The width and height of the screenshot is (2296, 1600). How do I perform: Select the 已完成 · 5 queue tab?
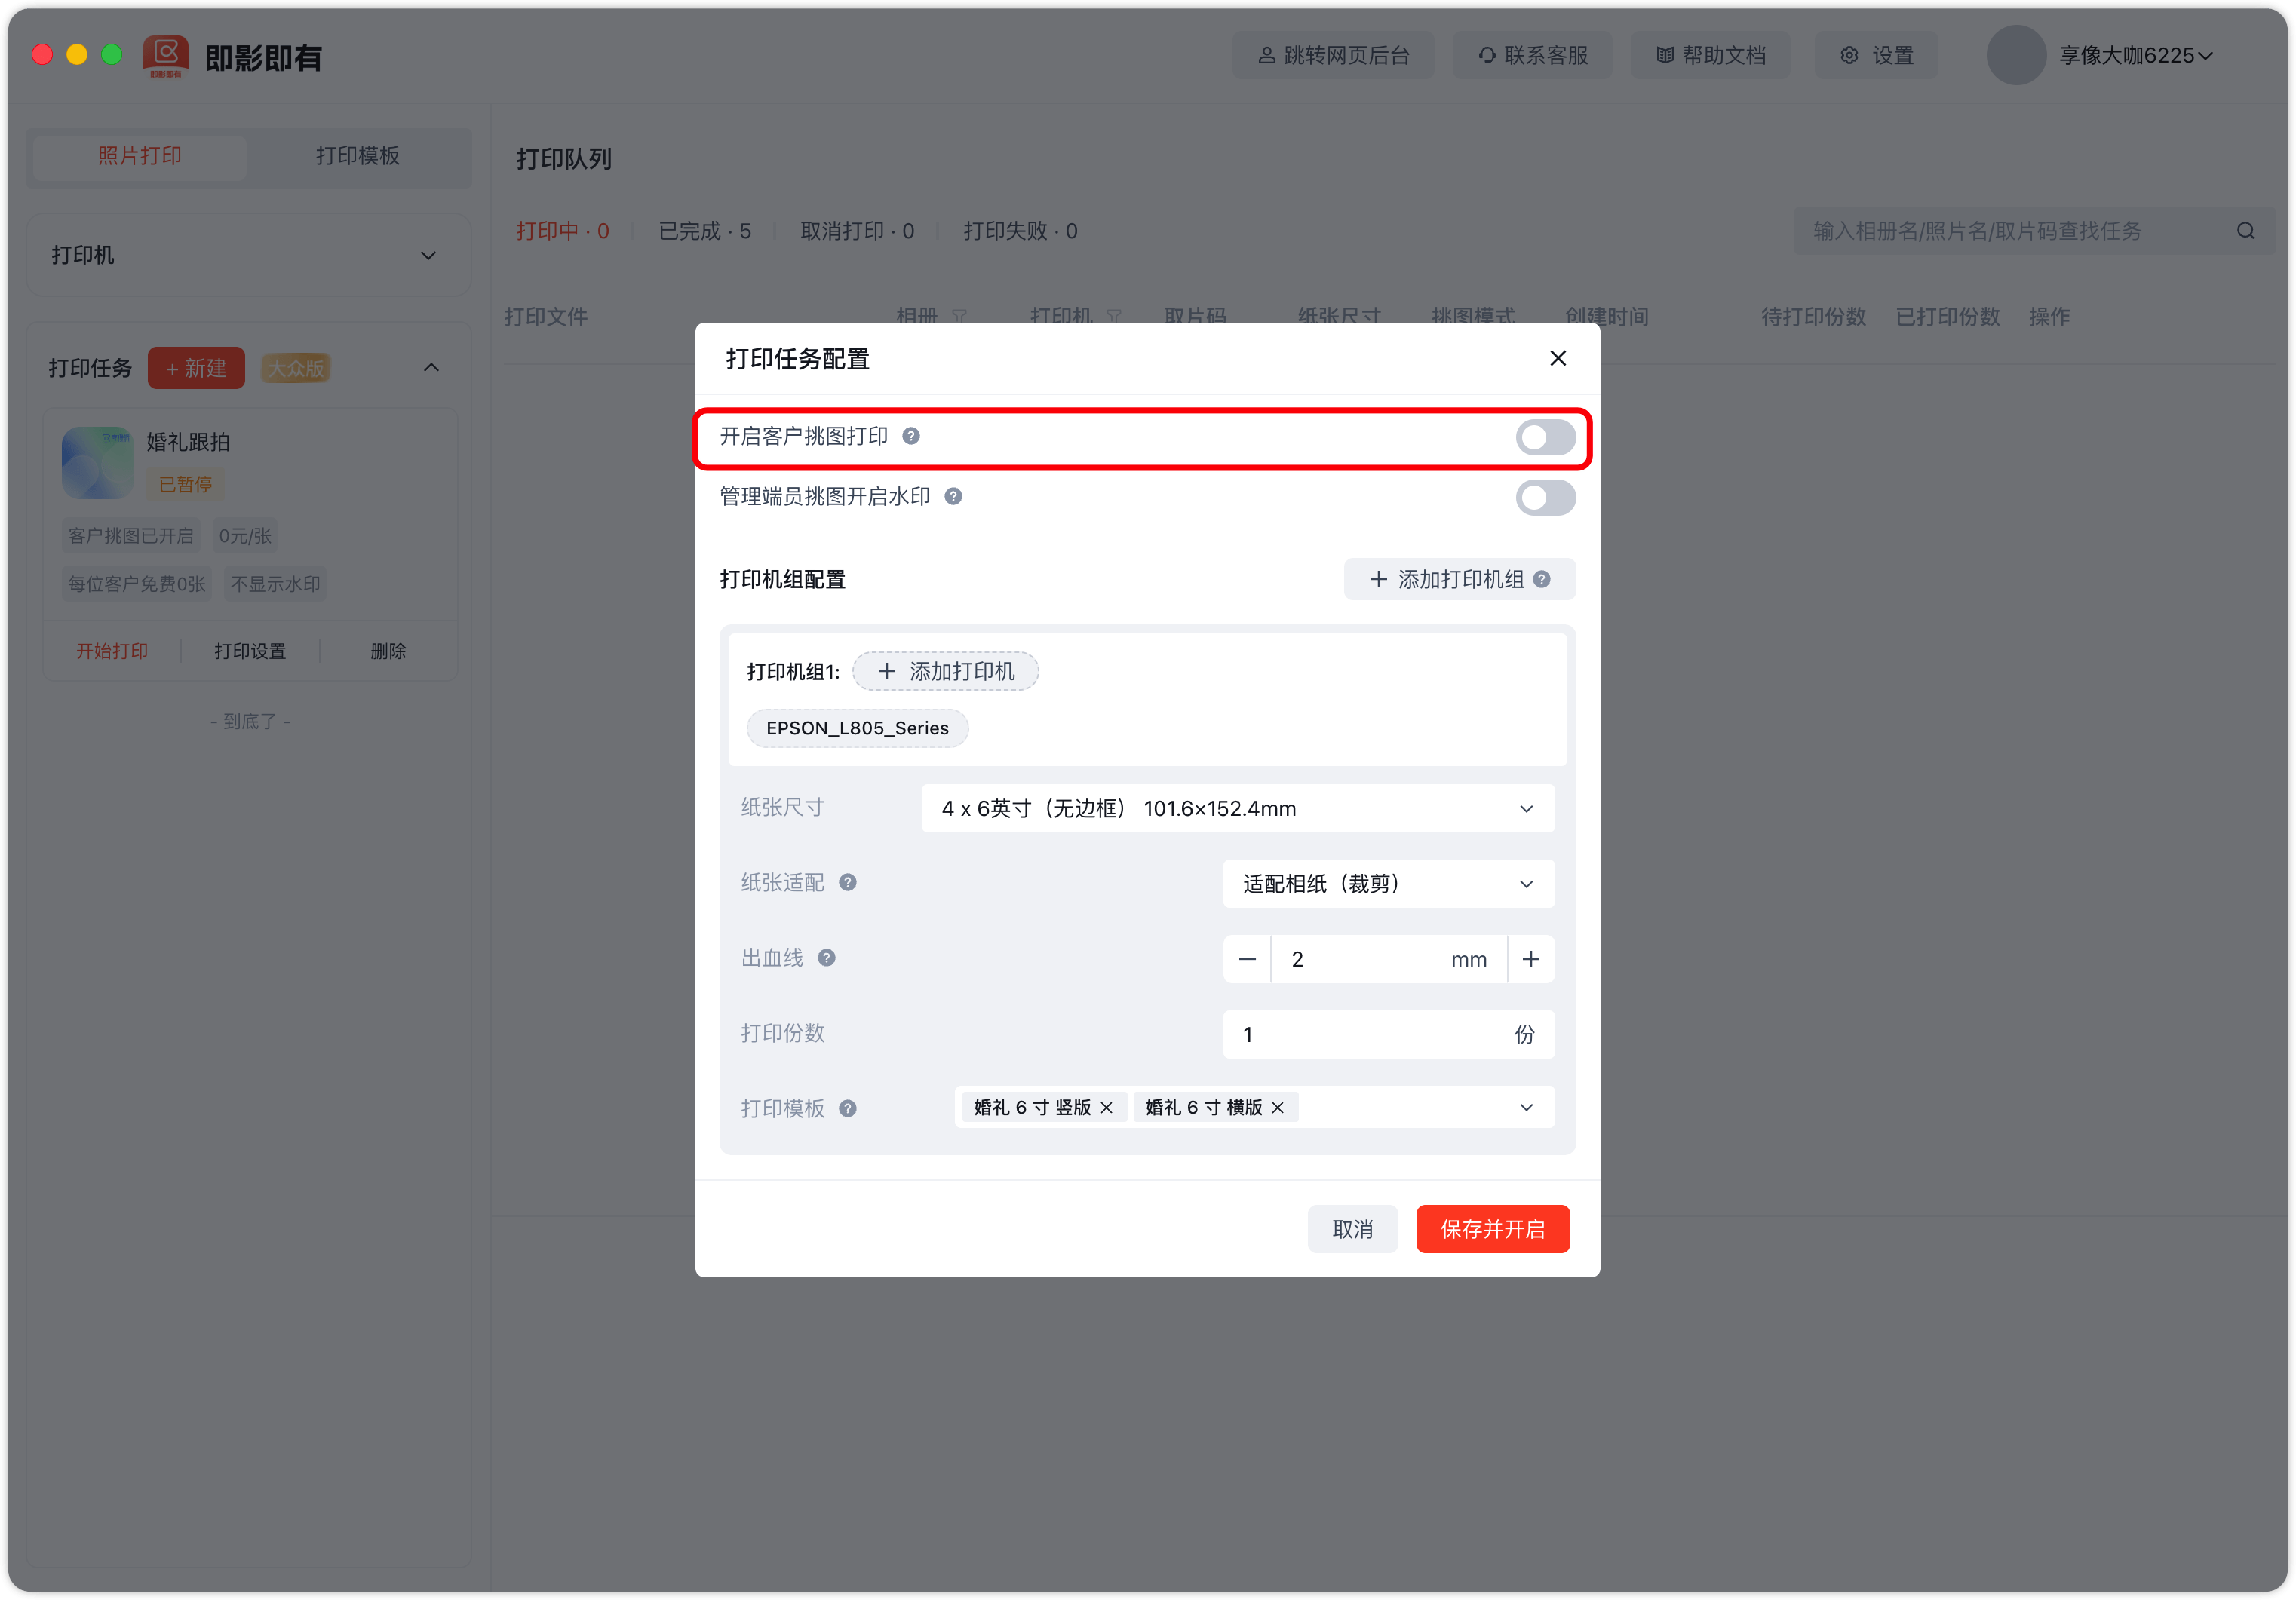[704, 231]
